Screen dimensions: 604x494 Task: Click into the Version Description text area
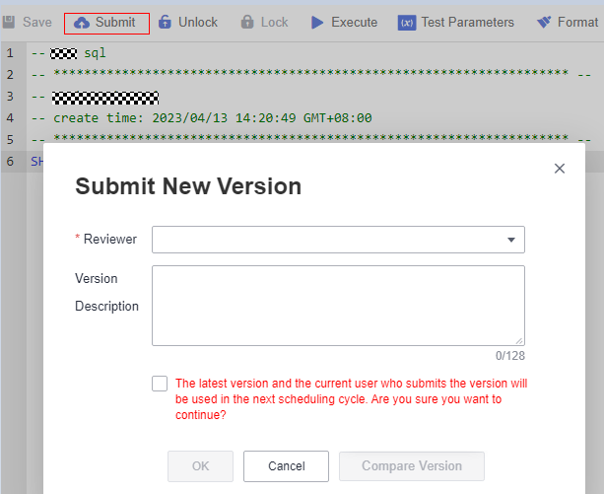point(338,306)
